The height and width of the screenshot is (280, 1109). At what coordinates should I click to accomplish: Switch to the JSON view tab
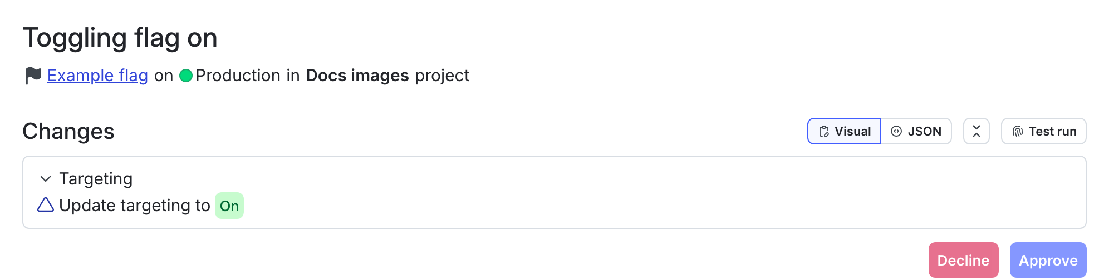click(916, 131)
